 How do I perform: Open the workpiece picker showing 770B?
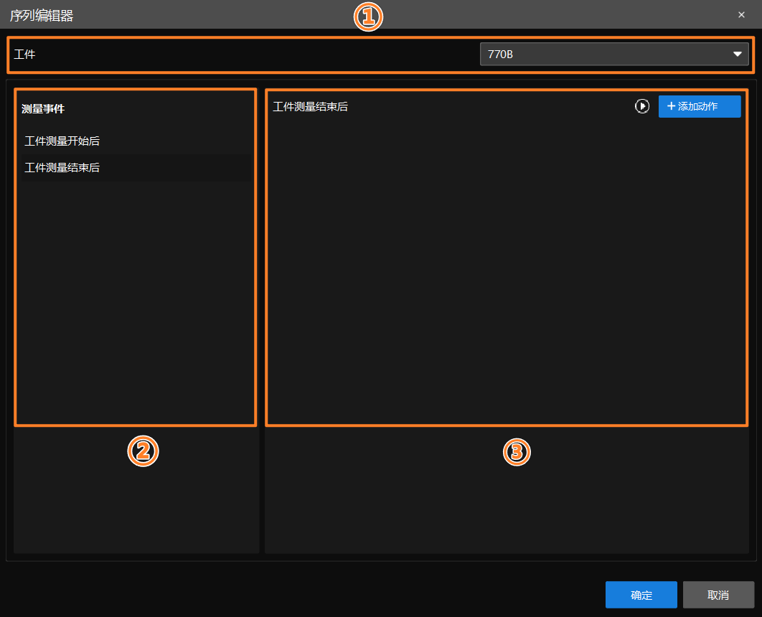tap(614, 53)
